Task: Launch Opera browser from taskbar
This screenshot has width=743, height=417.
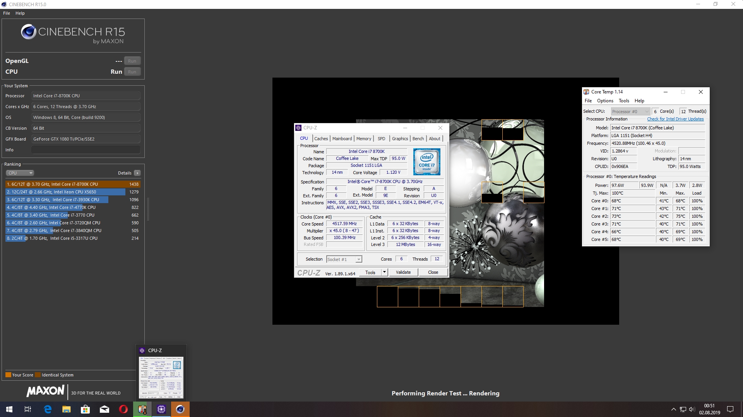Action: (x=123, y=409)
